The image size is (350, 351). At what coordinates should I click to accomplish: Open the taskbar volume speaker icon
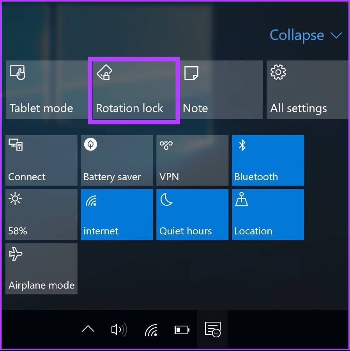pos(119,330)
